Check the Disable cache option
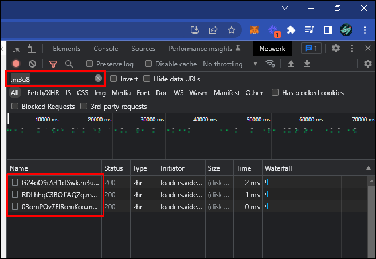The height and width of the screenshot is (259, 376). pos(148,64)
